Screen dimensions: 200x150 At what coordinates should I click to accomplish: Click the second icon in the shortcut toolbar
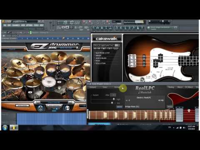[97, 28]
